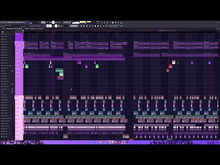The height and width of the screenshot is (165, 220).
Task: Click the transport Stop button
Action: pos(37,22)
